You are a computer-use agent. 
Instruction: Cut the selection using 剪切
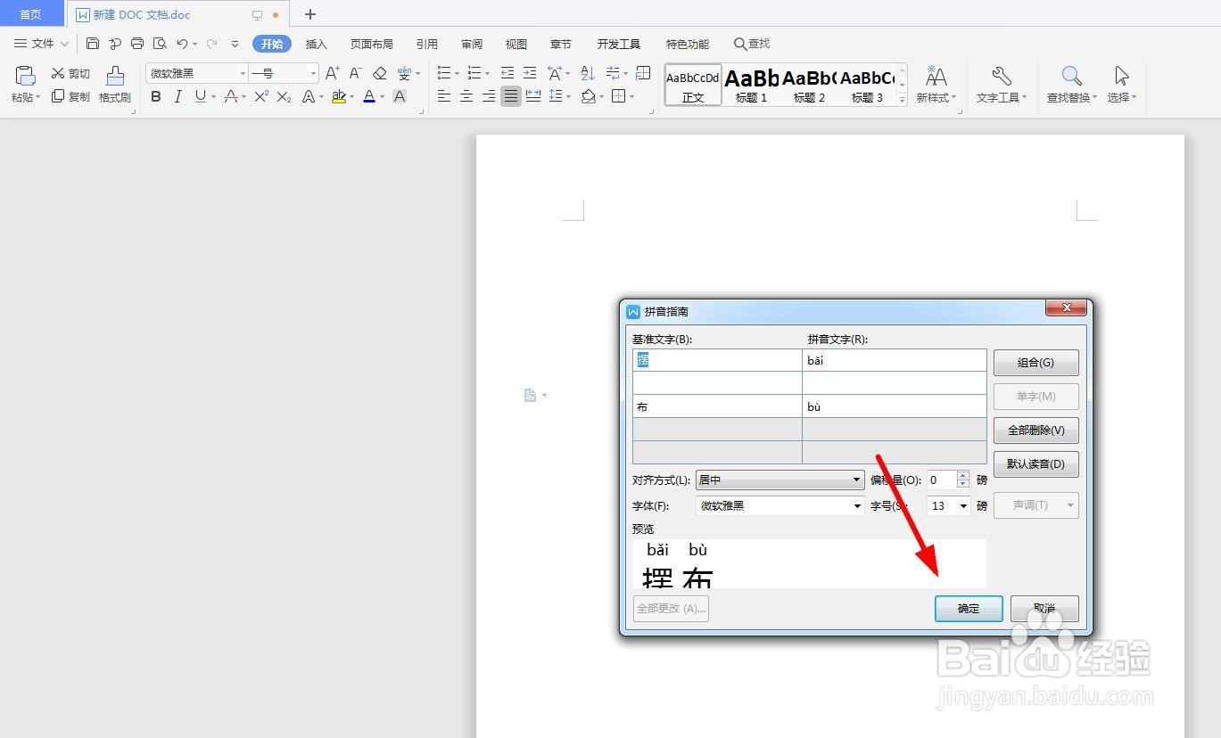click(x=70, y=72)
